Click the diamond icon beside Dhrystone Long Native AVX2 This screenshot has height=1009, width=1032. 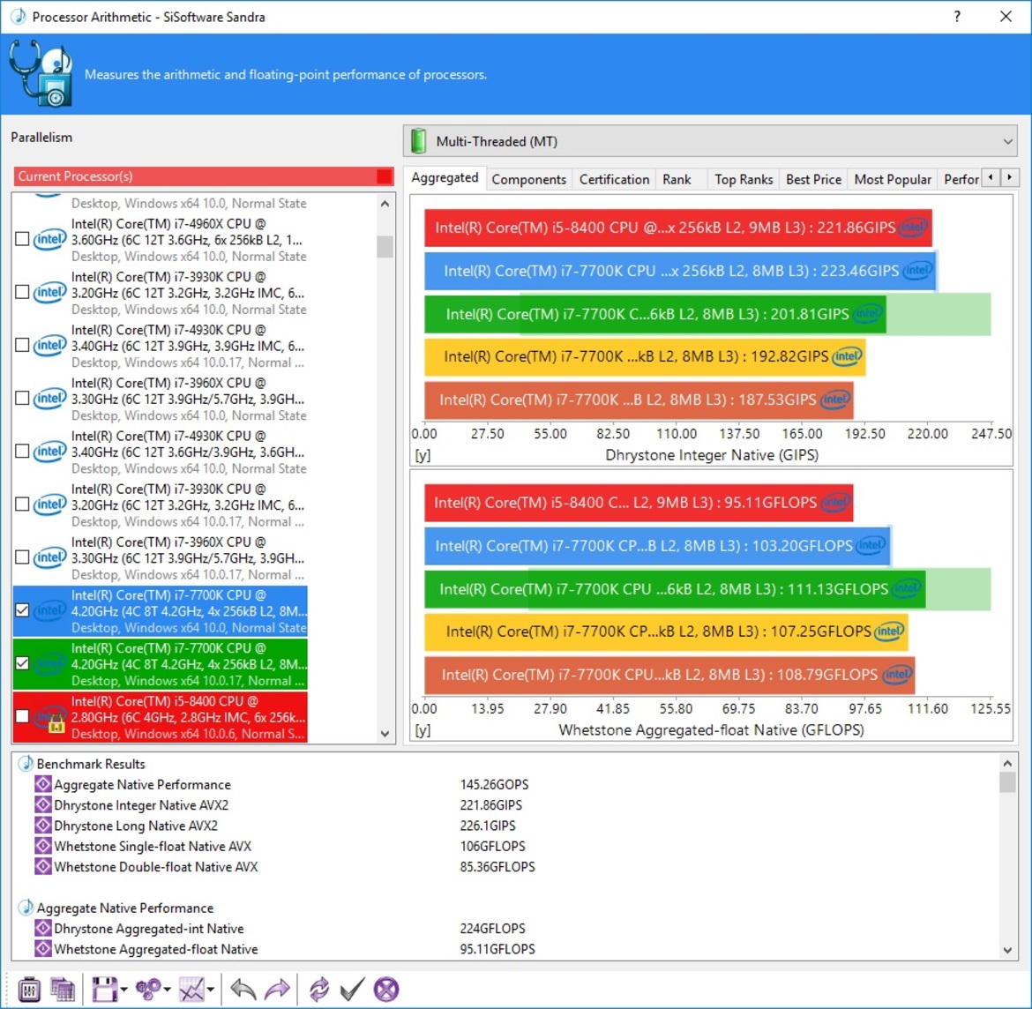click(43, 826)
